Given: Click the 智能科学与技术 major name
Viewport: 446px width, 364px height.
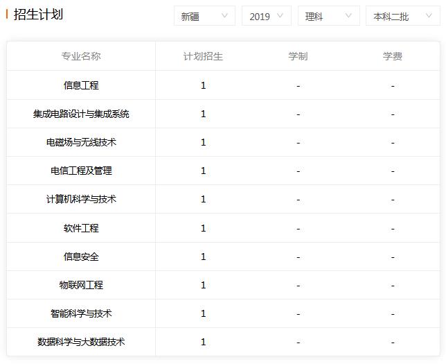Looking at the screenshot, I should point(81,313).
